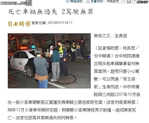The image size is (149, 123).
Task: Click the 自由時報 newspaper logo
Action: (x=19, y=24)
